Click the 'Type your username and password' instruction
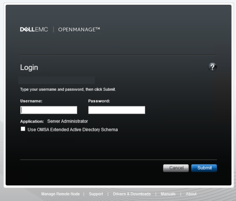236x201 pixels. click(x=68, y=89)
